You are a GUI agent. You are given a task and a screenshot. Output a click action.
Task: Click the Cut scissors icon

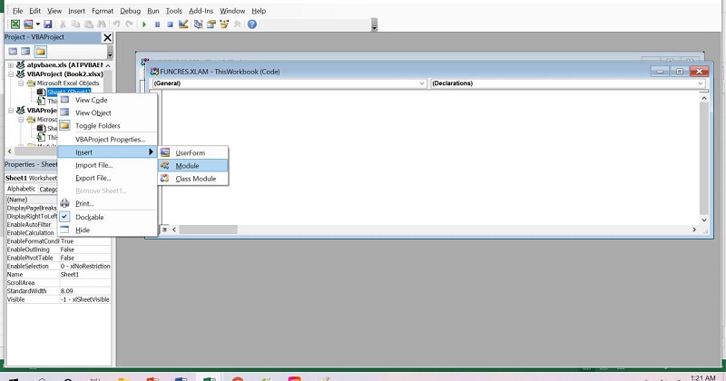[x=63, y=24]
